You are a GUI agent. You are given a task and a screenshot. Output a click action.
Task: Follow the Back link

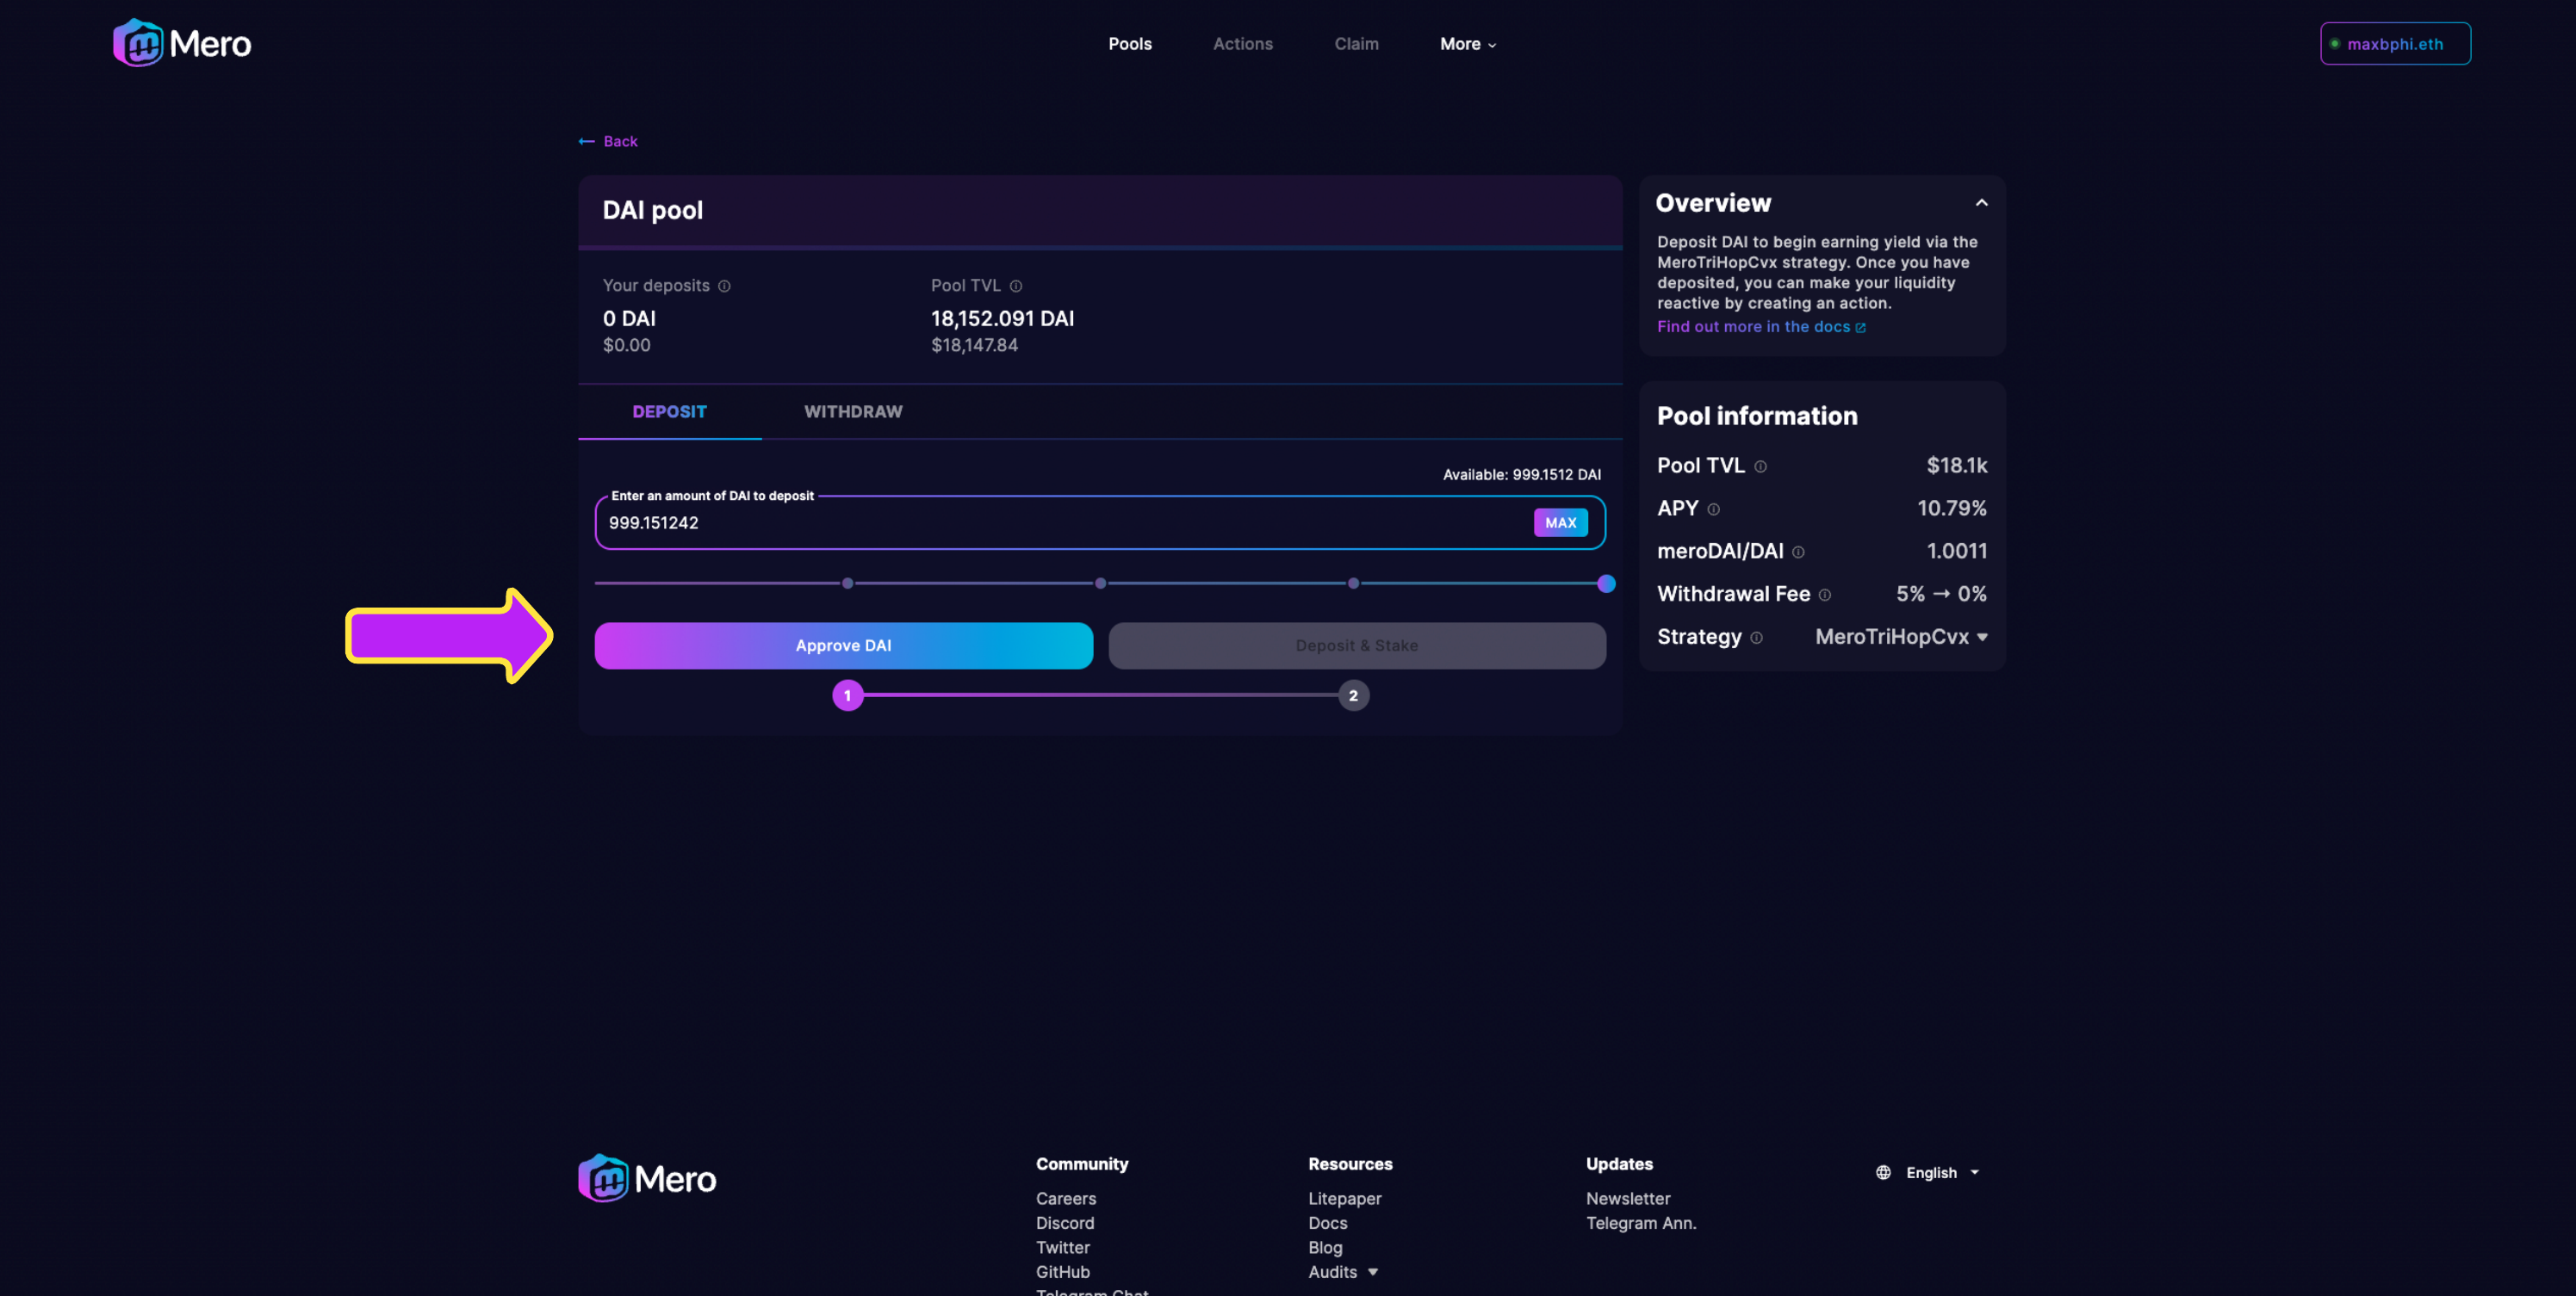pyautogui.click(x=608, y=142)
